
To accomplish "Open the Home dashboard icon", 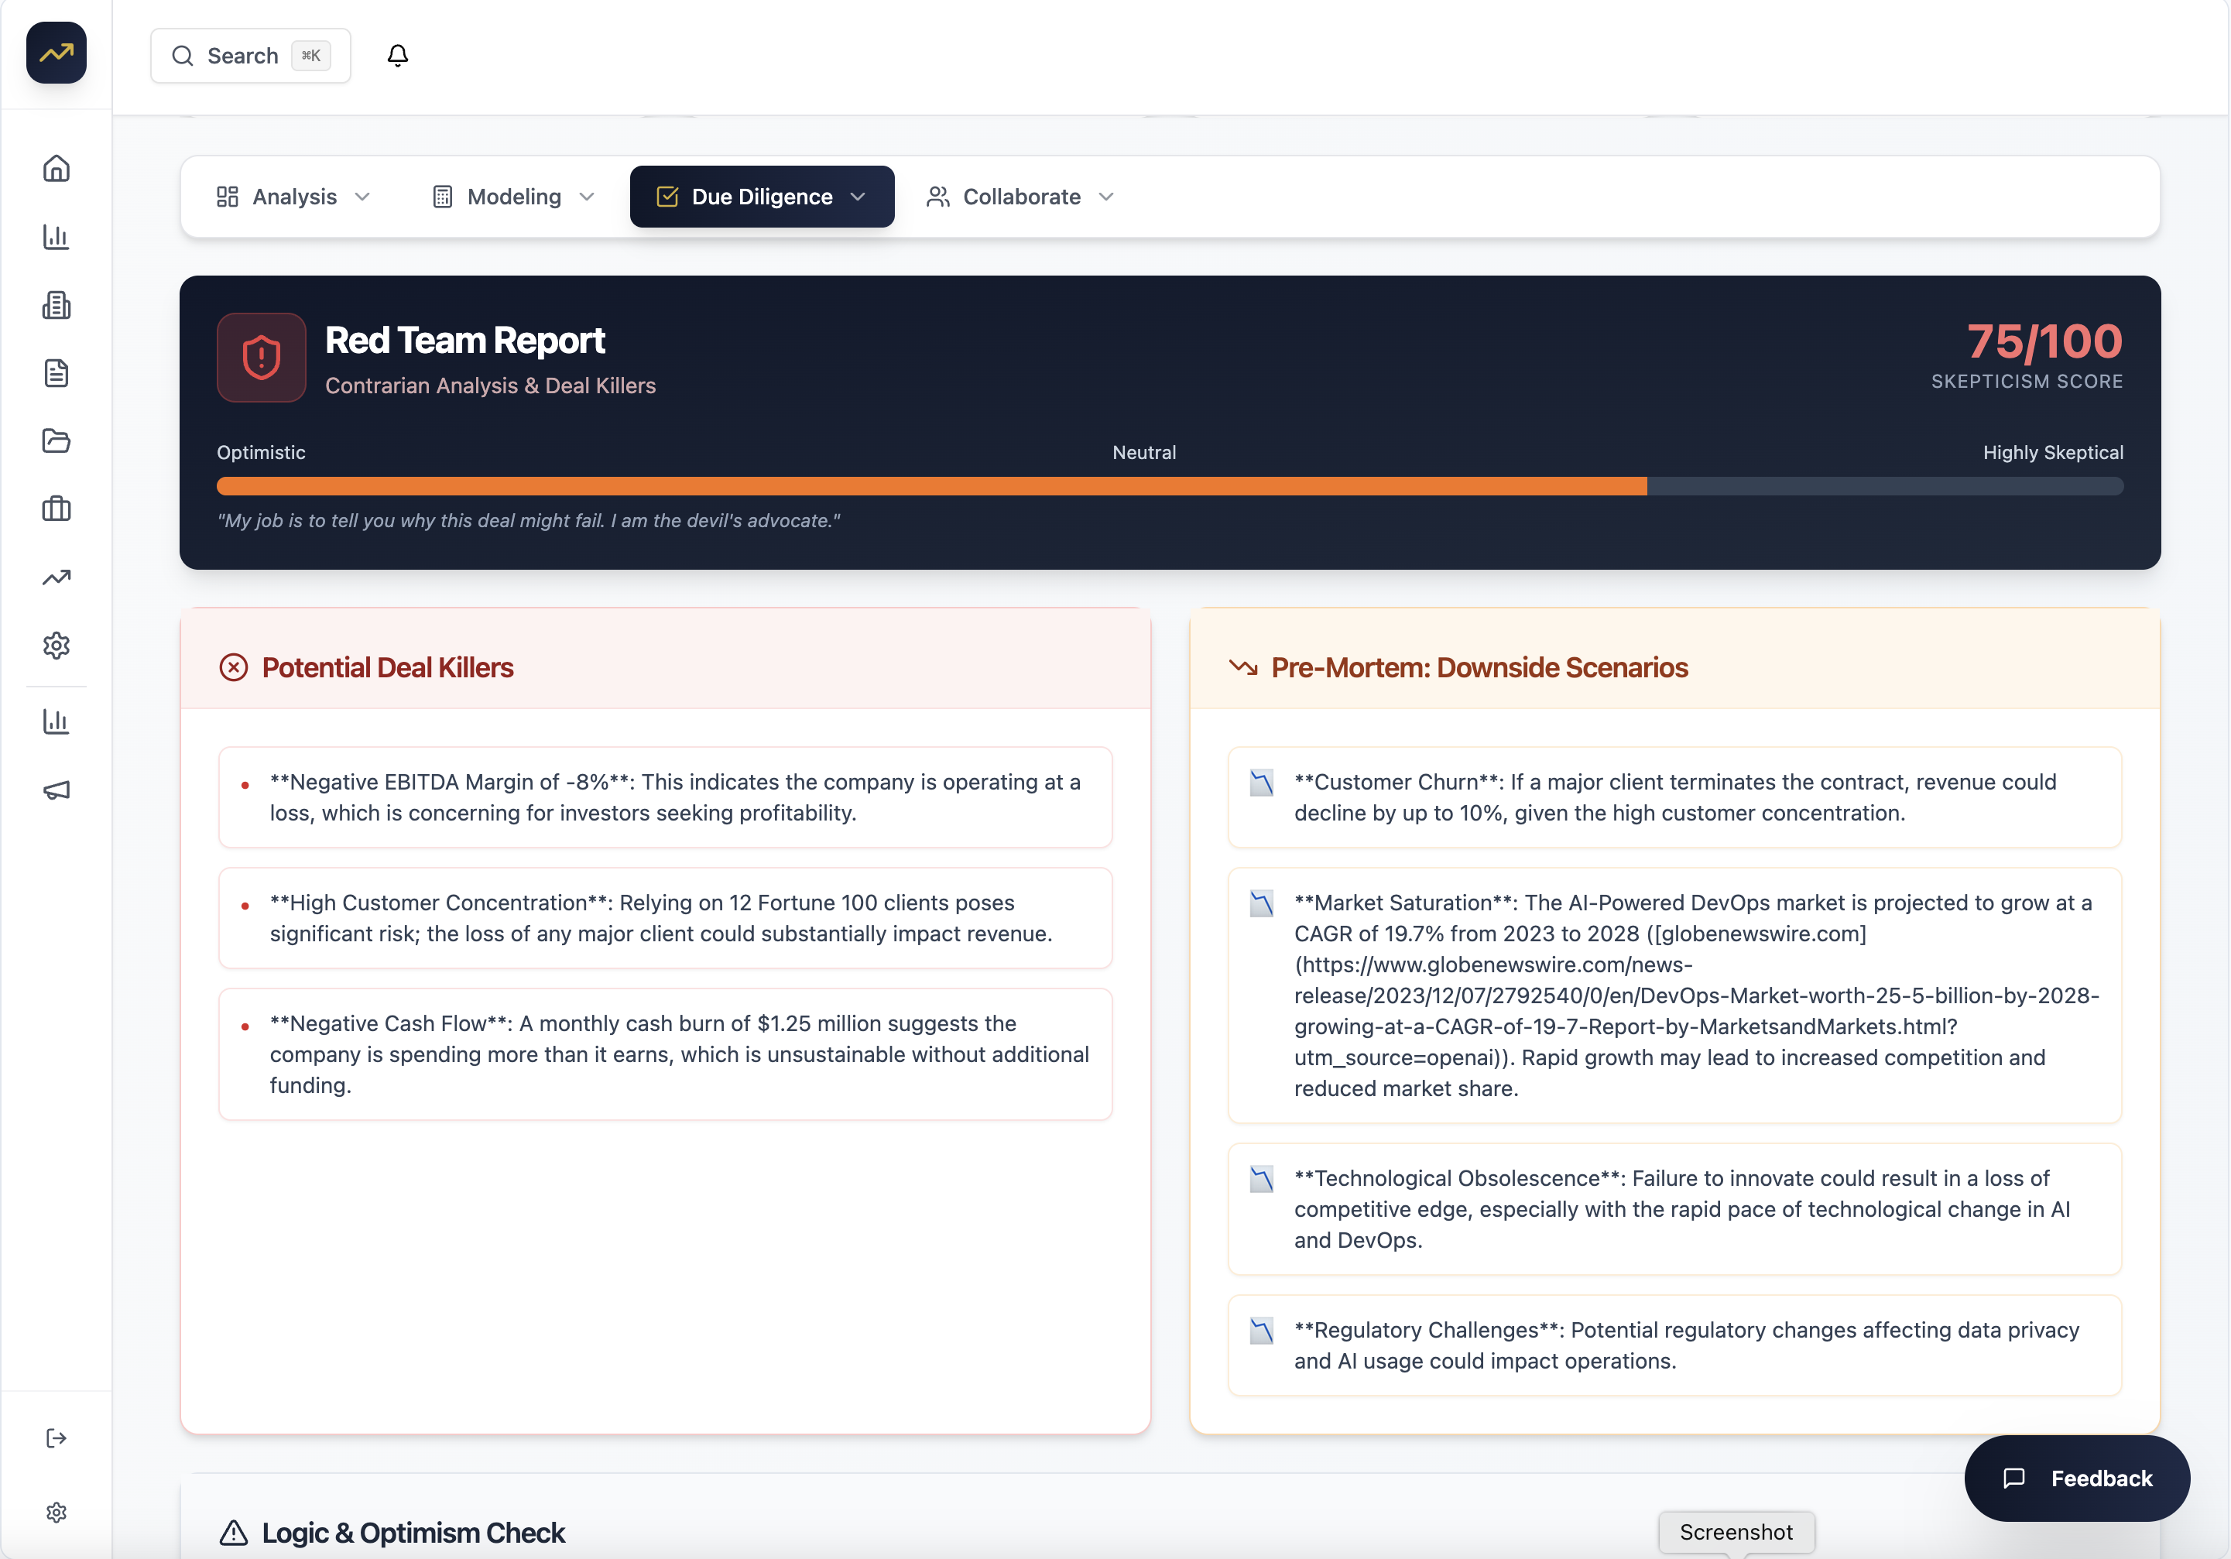I will 57,168.
